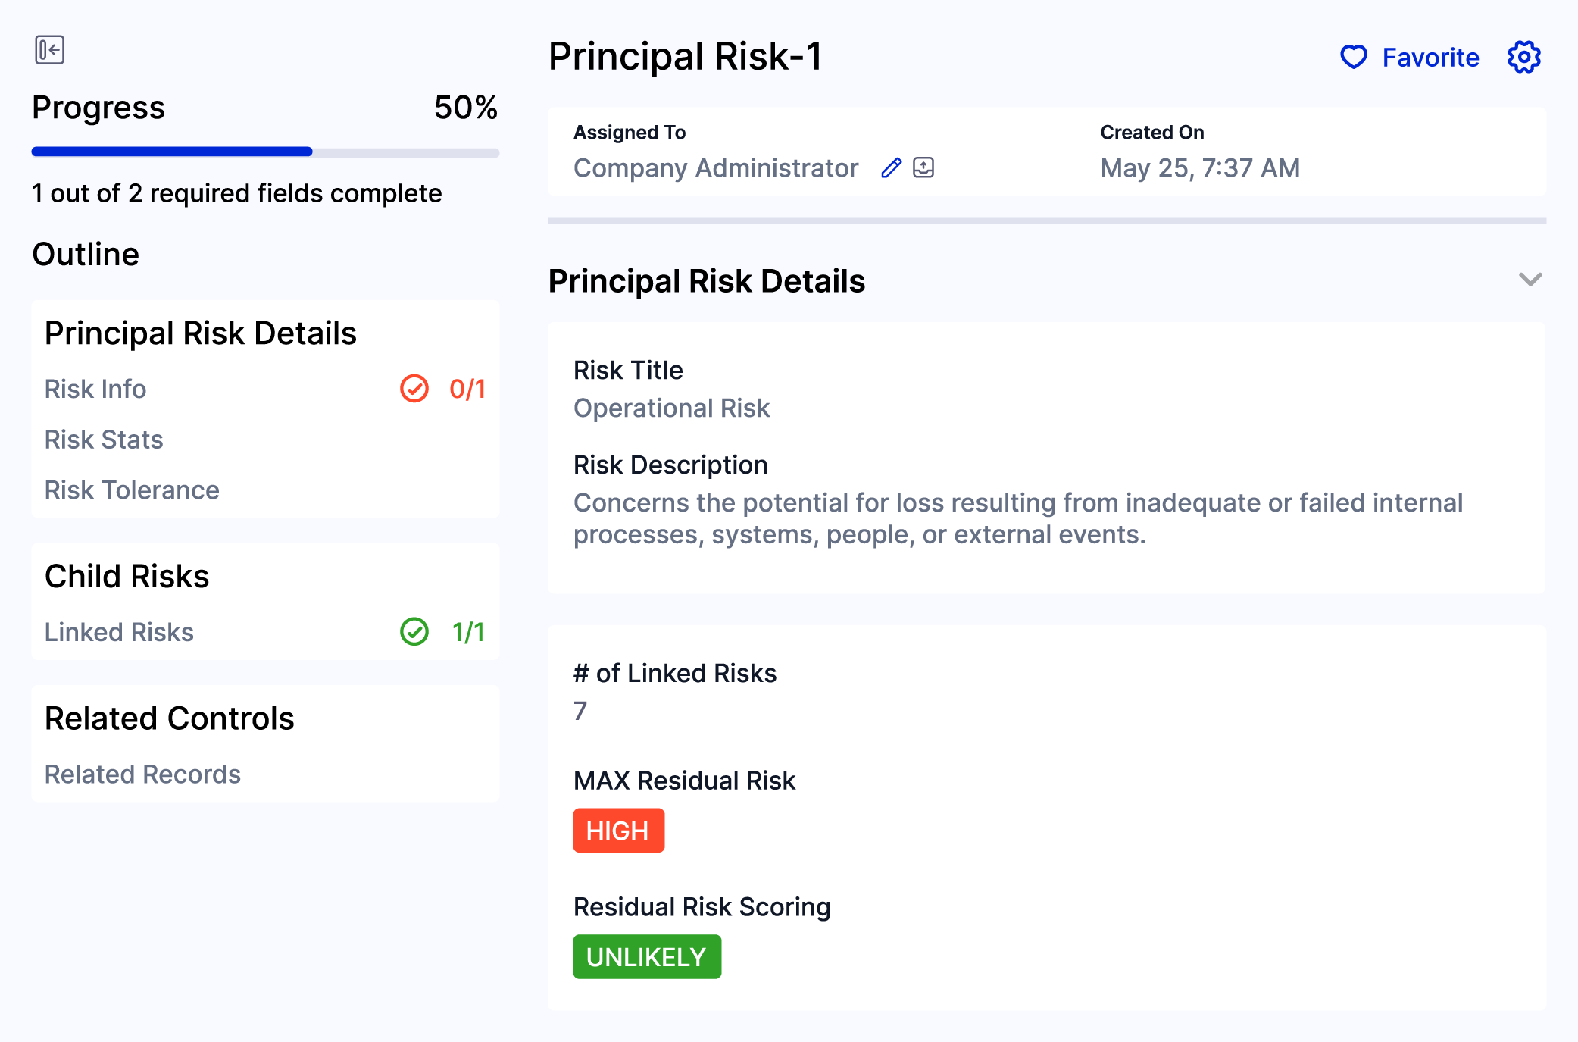Viewport: 1578px width, 1042px height.
Task: Click the Operational Risk title value
Action: click(671, 408)
